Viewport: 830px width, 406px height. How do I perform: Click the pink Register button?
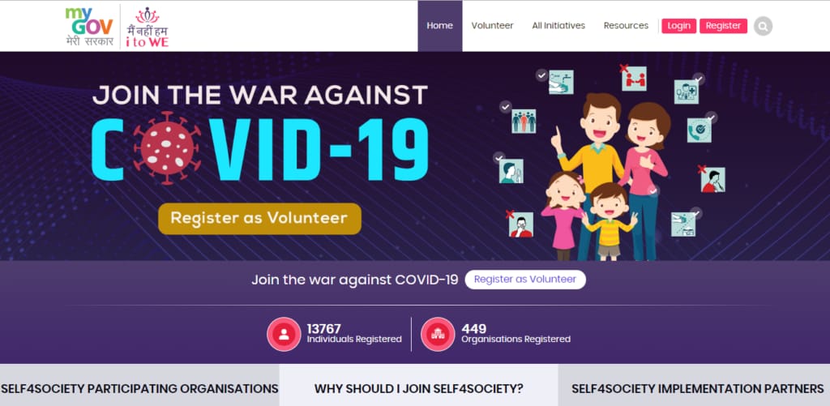pos(723,26)
